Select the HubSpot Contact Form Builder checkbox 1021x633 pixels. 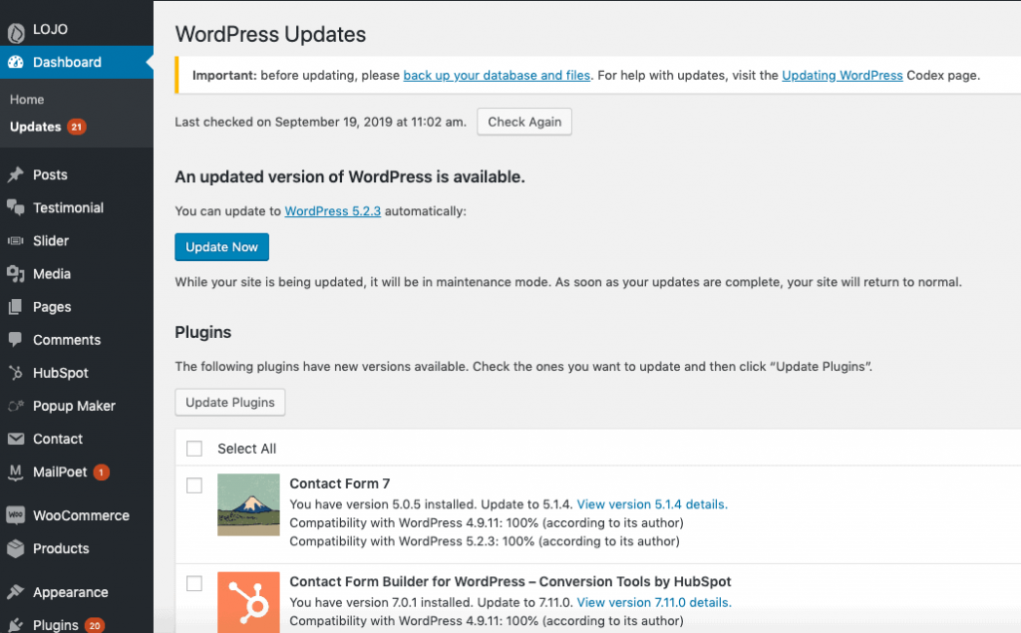[x=194, y=583]
